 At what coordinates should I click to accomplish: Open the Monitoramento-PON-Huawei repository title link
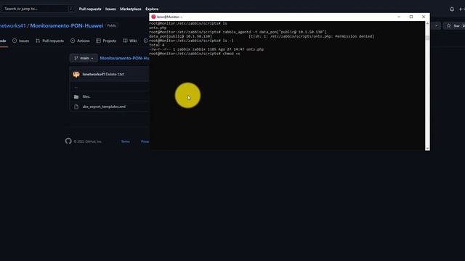[x=66, y=26]
